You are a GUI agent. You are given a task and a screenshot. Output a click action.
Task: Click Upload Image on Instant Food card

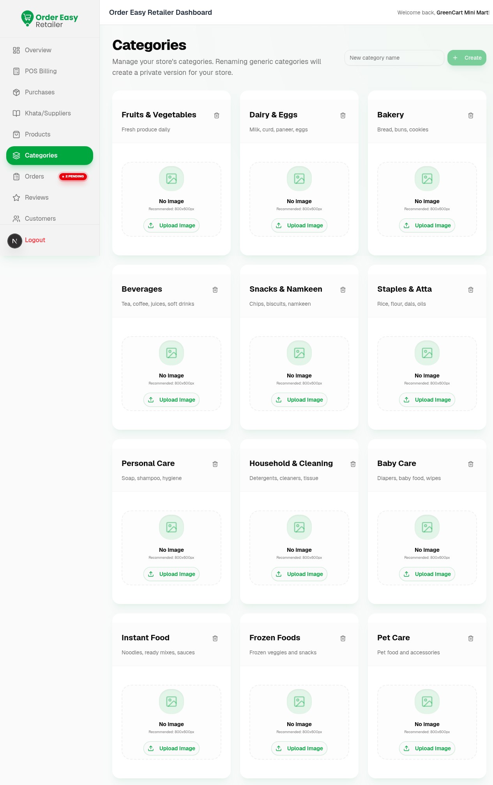coord(171,748)
